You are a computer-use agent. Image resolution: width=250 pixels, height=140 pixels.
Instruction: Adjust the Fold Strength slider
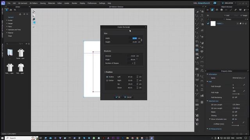[238, 88]
